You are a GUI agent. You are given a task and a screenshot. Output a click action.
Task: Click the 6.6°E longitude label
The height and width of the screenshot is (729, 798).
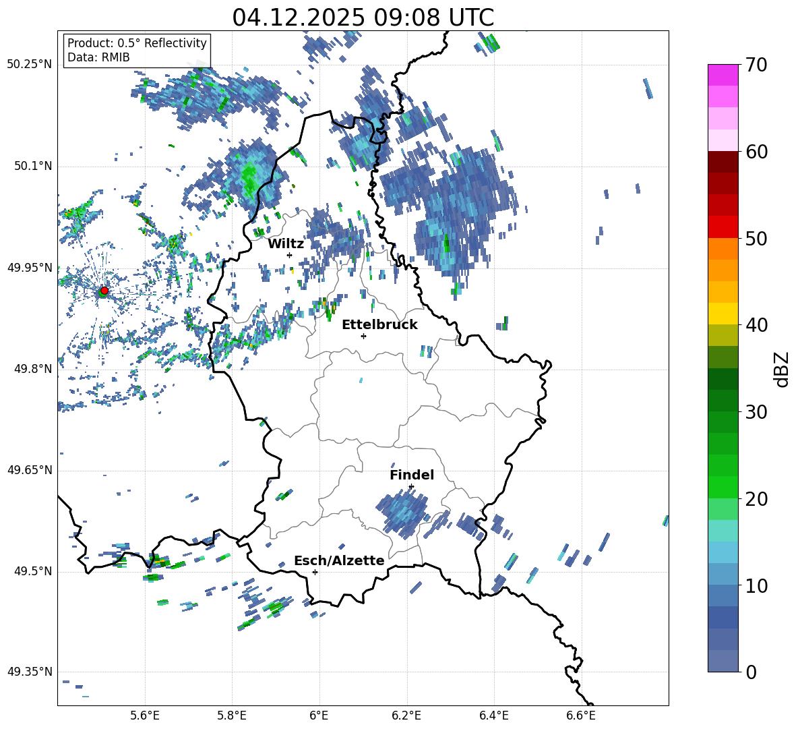tap(581, 716)
